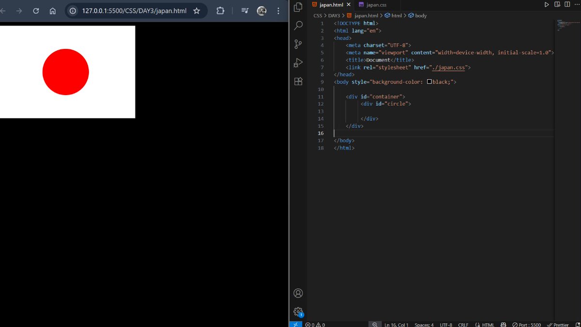Click line number 9 in the gutter
Screen dimensions: 581x327
tap(322, 82)
